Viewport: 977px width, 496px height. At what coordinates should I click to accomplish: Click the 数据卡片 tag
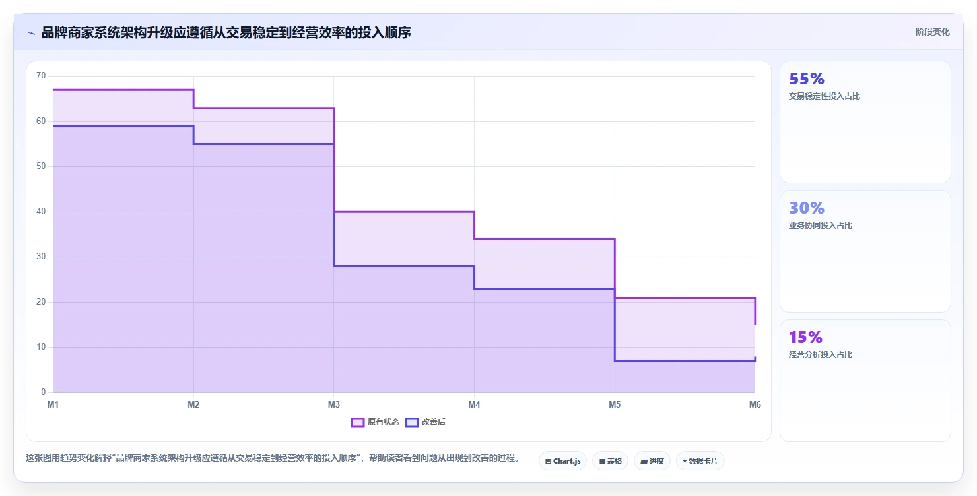700,461
